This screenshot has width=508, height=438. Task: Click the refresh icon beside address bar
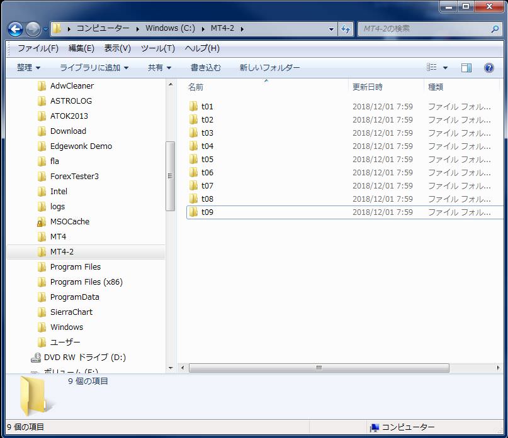346,29
